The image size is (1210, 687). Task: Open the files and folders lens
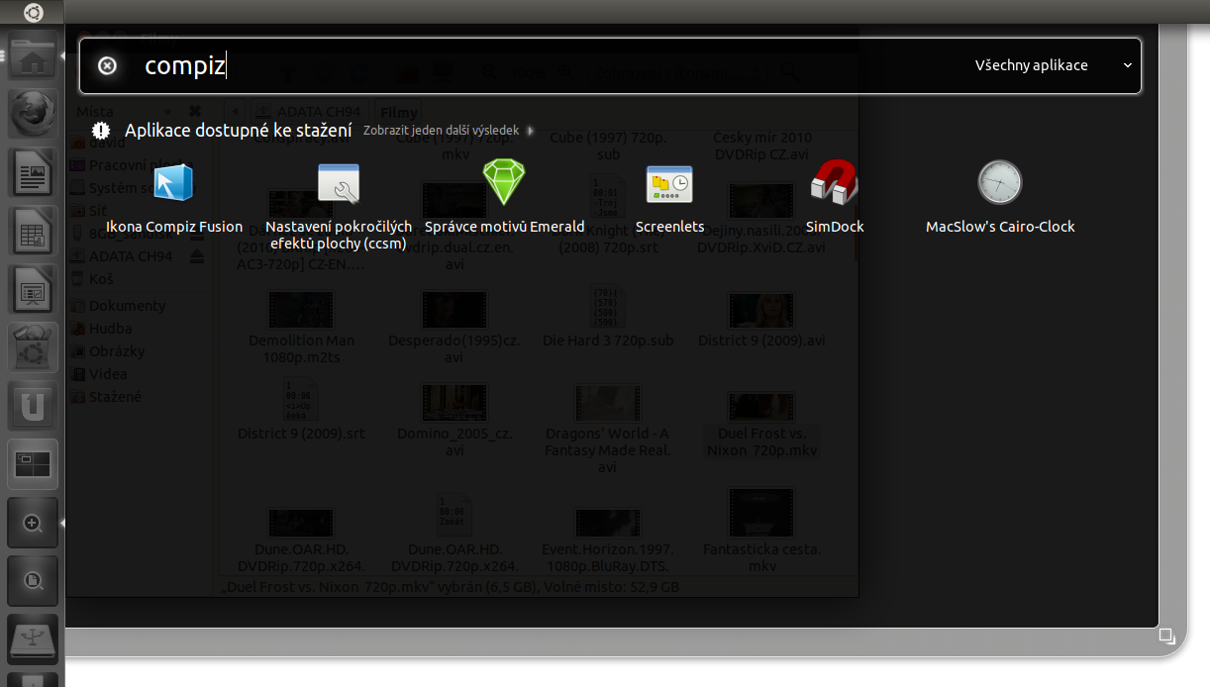pyautogui.click(x=33, y=580)
